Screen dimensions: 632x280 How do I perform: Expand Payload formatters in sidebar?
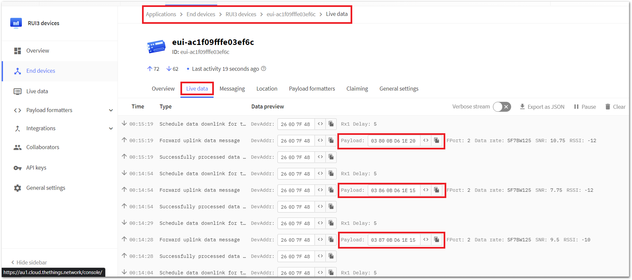pos(111,110)
